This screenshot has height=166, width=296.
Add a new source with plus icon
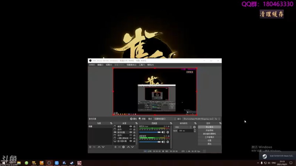[x=115, y=147]
